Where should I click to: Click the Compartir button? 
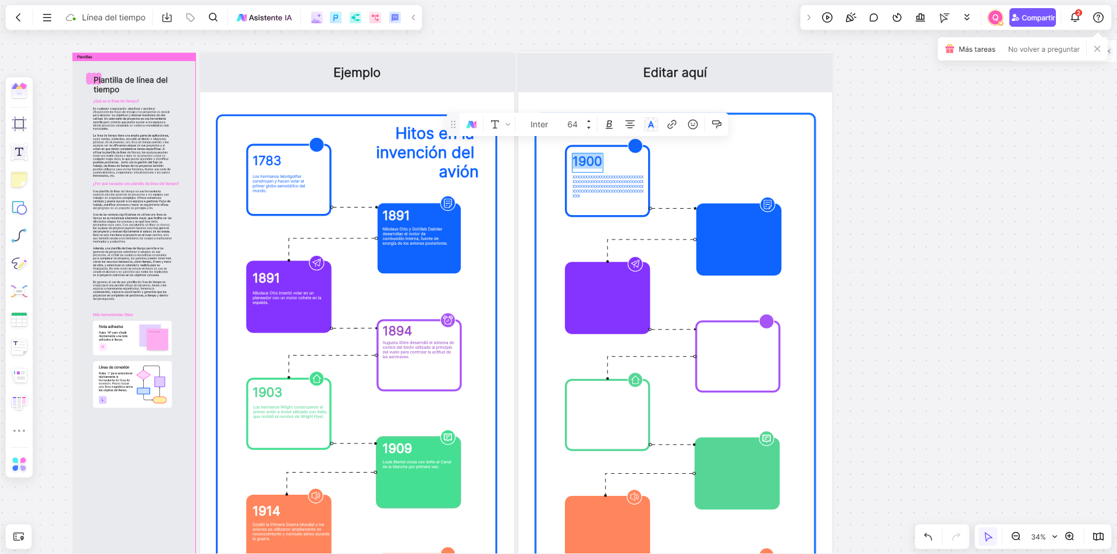pos(1033,17)
